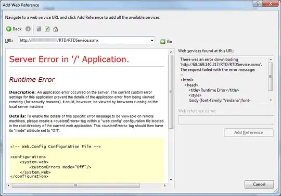Screen dimensions: 281x196
Task: Click the '<system.web>' opening tag line
Action: [x=34, y=162]
